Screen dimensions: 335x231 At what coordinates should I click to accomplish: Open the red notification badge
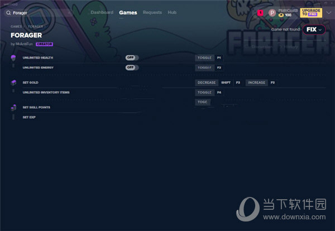click(260, 13)
